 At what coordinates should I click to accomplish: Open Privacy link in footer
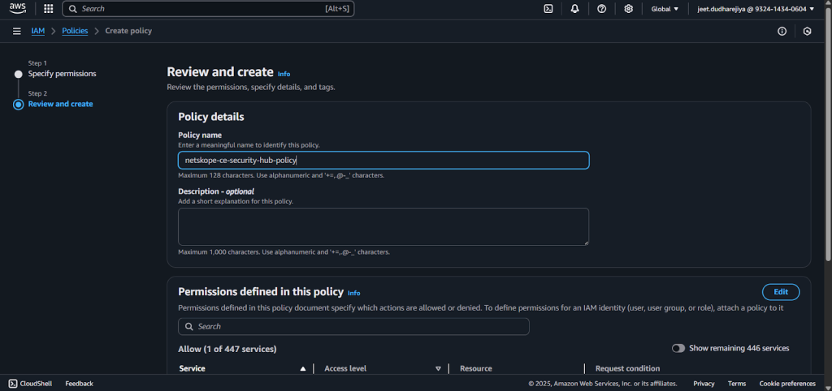tap(704, 384)
